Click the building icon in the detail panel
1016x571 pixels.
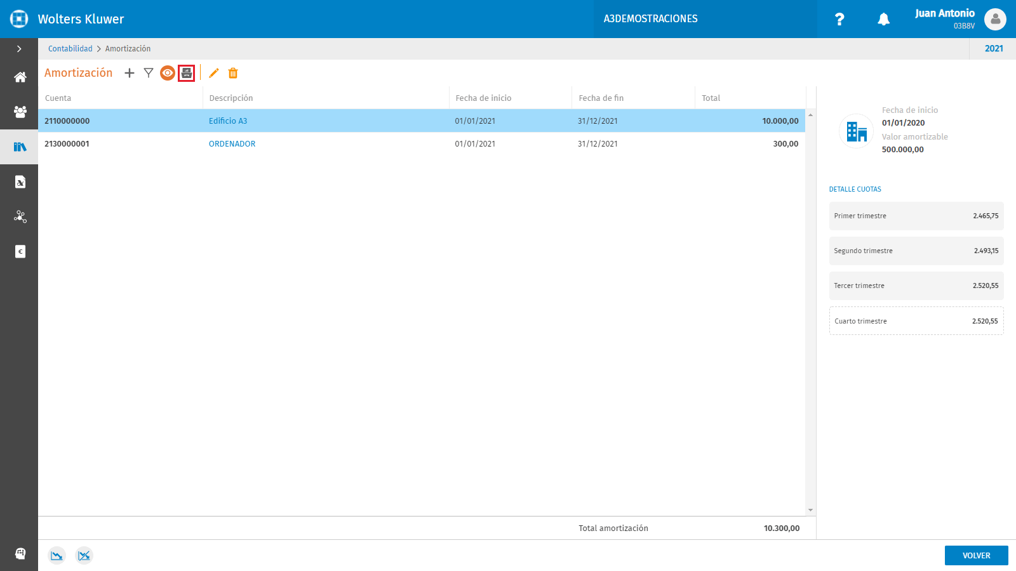(857, 131)
